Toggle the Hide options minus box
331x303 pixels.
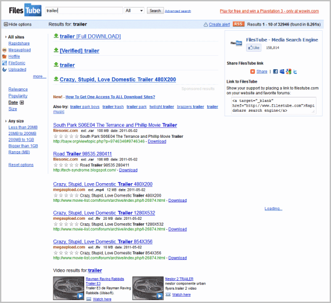[6, 24]
